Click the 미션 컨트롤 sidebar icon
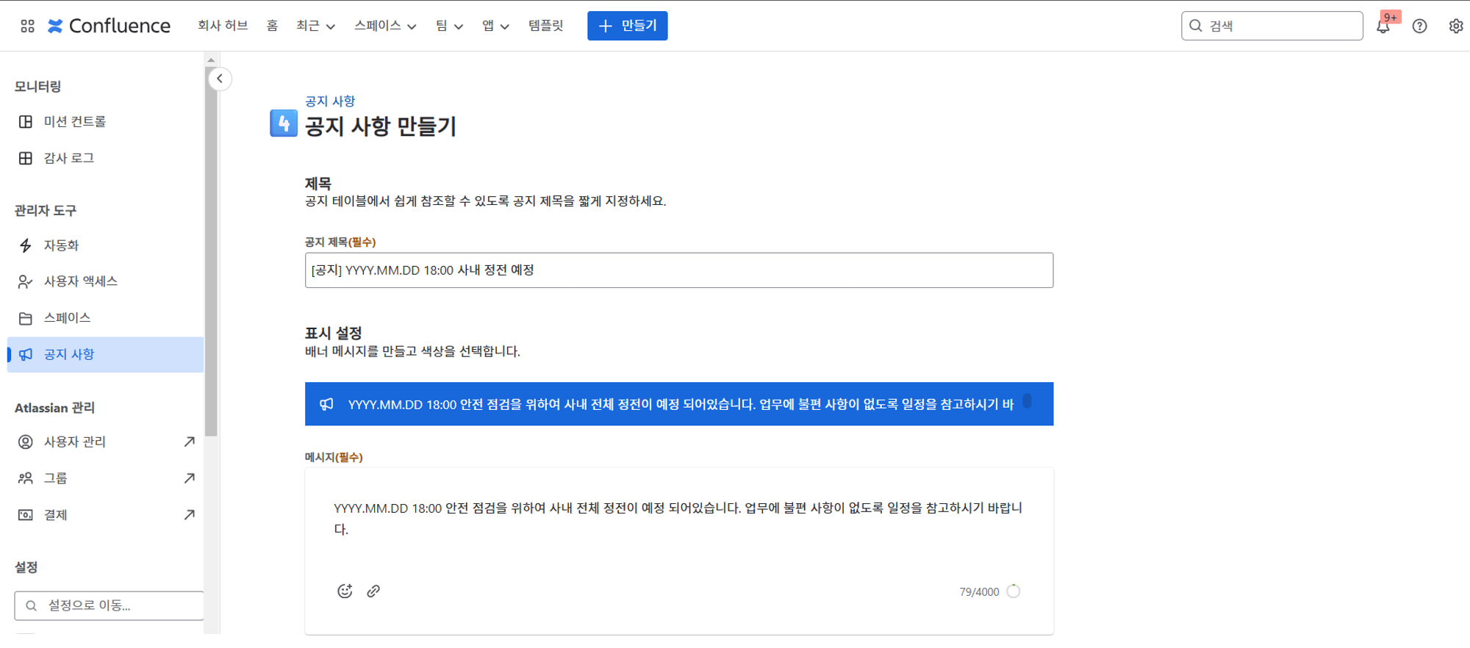The height and width of the screenshot is (648, 1470). click(x=26, y=121)
